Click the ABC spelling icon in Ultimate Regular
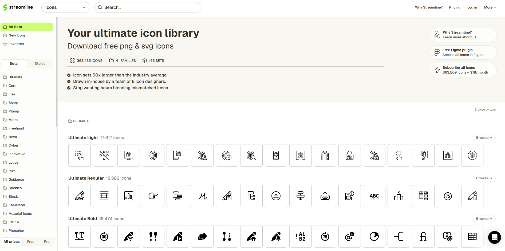This screenshot has width=505, height=251. [x=374, y=196]
